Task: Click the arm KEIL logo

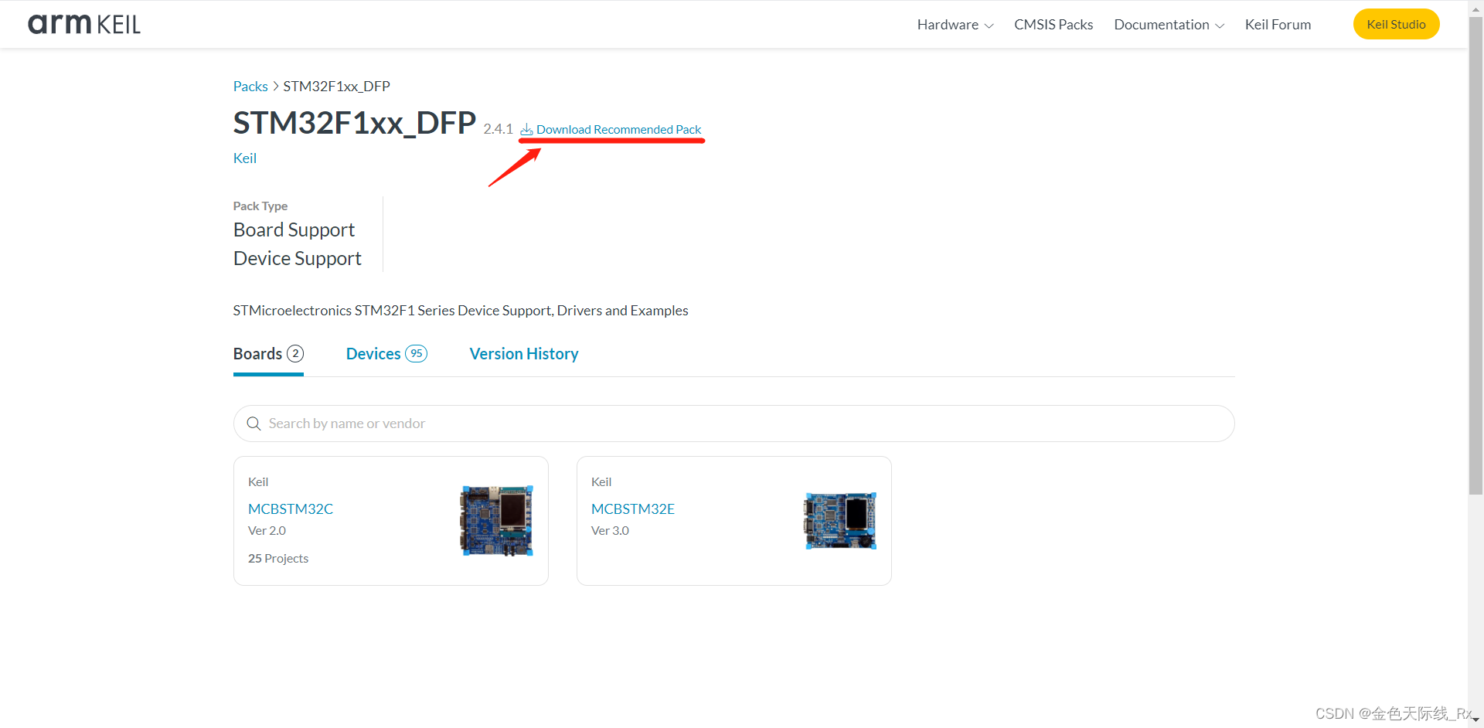Action: point(84,24)
